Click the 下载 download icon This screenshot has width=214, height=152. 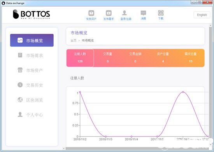point(161,13)
